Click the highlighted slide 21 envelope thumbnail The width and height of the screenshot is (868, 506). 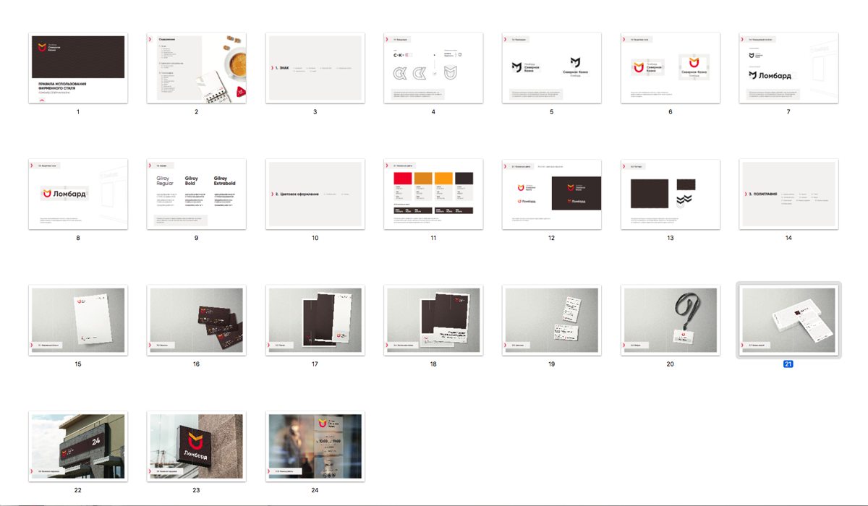pyautogui.click(x=788, y=320)
